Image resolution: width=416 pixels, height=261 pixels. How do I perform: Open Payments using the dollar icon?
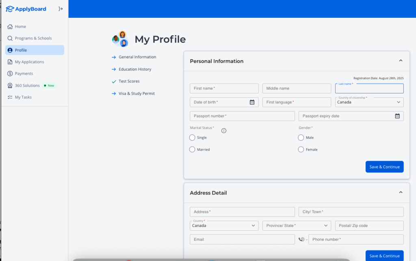(x=9, y=73)
